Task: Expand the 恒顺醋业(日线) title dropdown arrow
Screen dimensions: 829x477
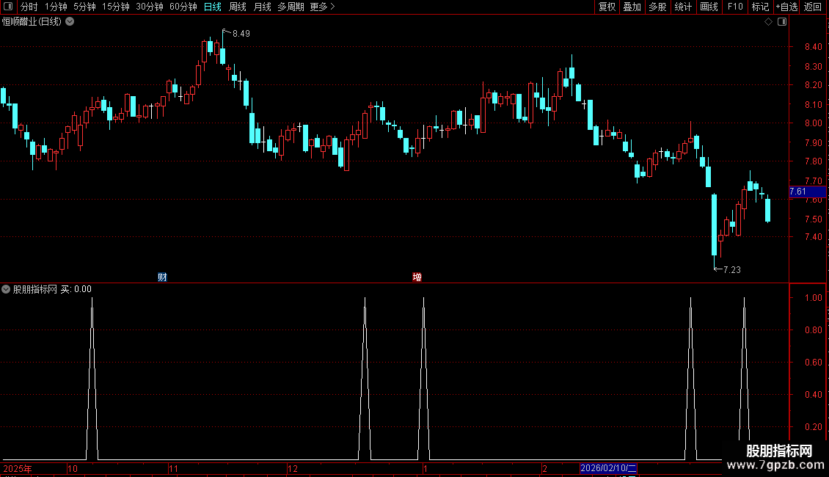Action: [x=70, y=22]
